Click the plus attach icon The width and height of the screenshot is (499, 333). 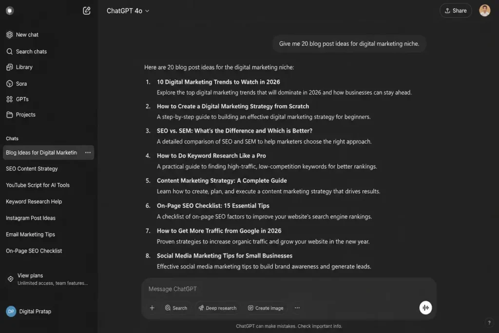152,308
